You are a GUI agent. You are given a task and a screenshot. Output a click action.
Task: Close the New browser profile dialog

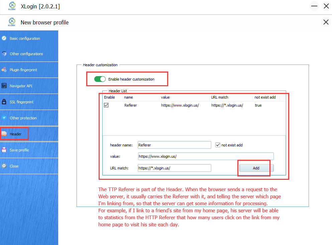tap(326, 22)
